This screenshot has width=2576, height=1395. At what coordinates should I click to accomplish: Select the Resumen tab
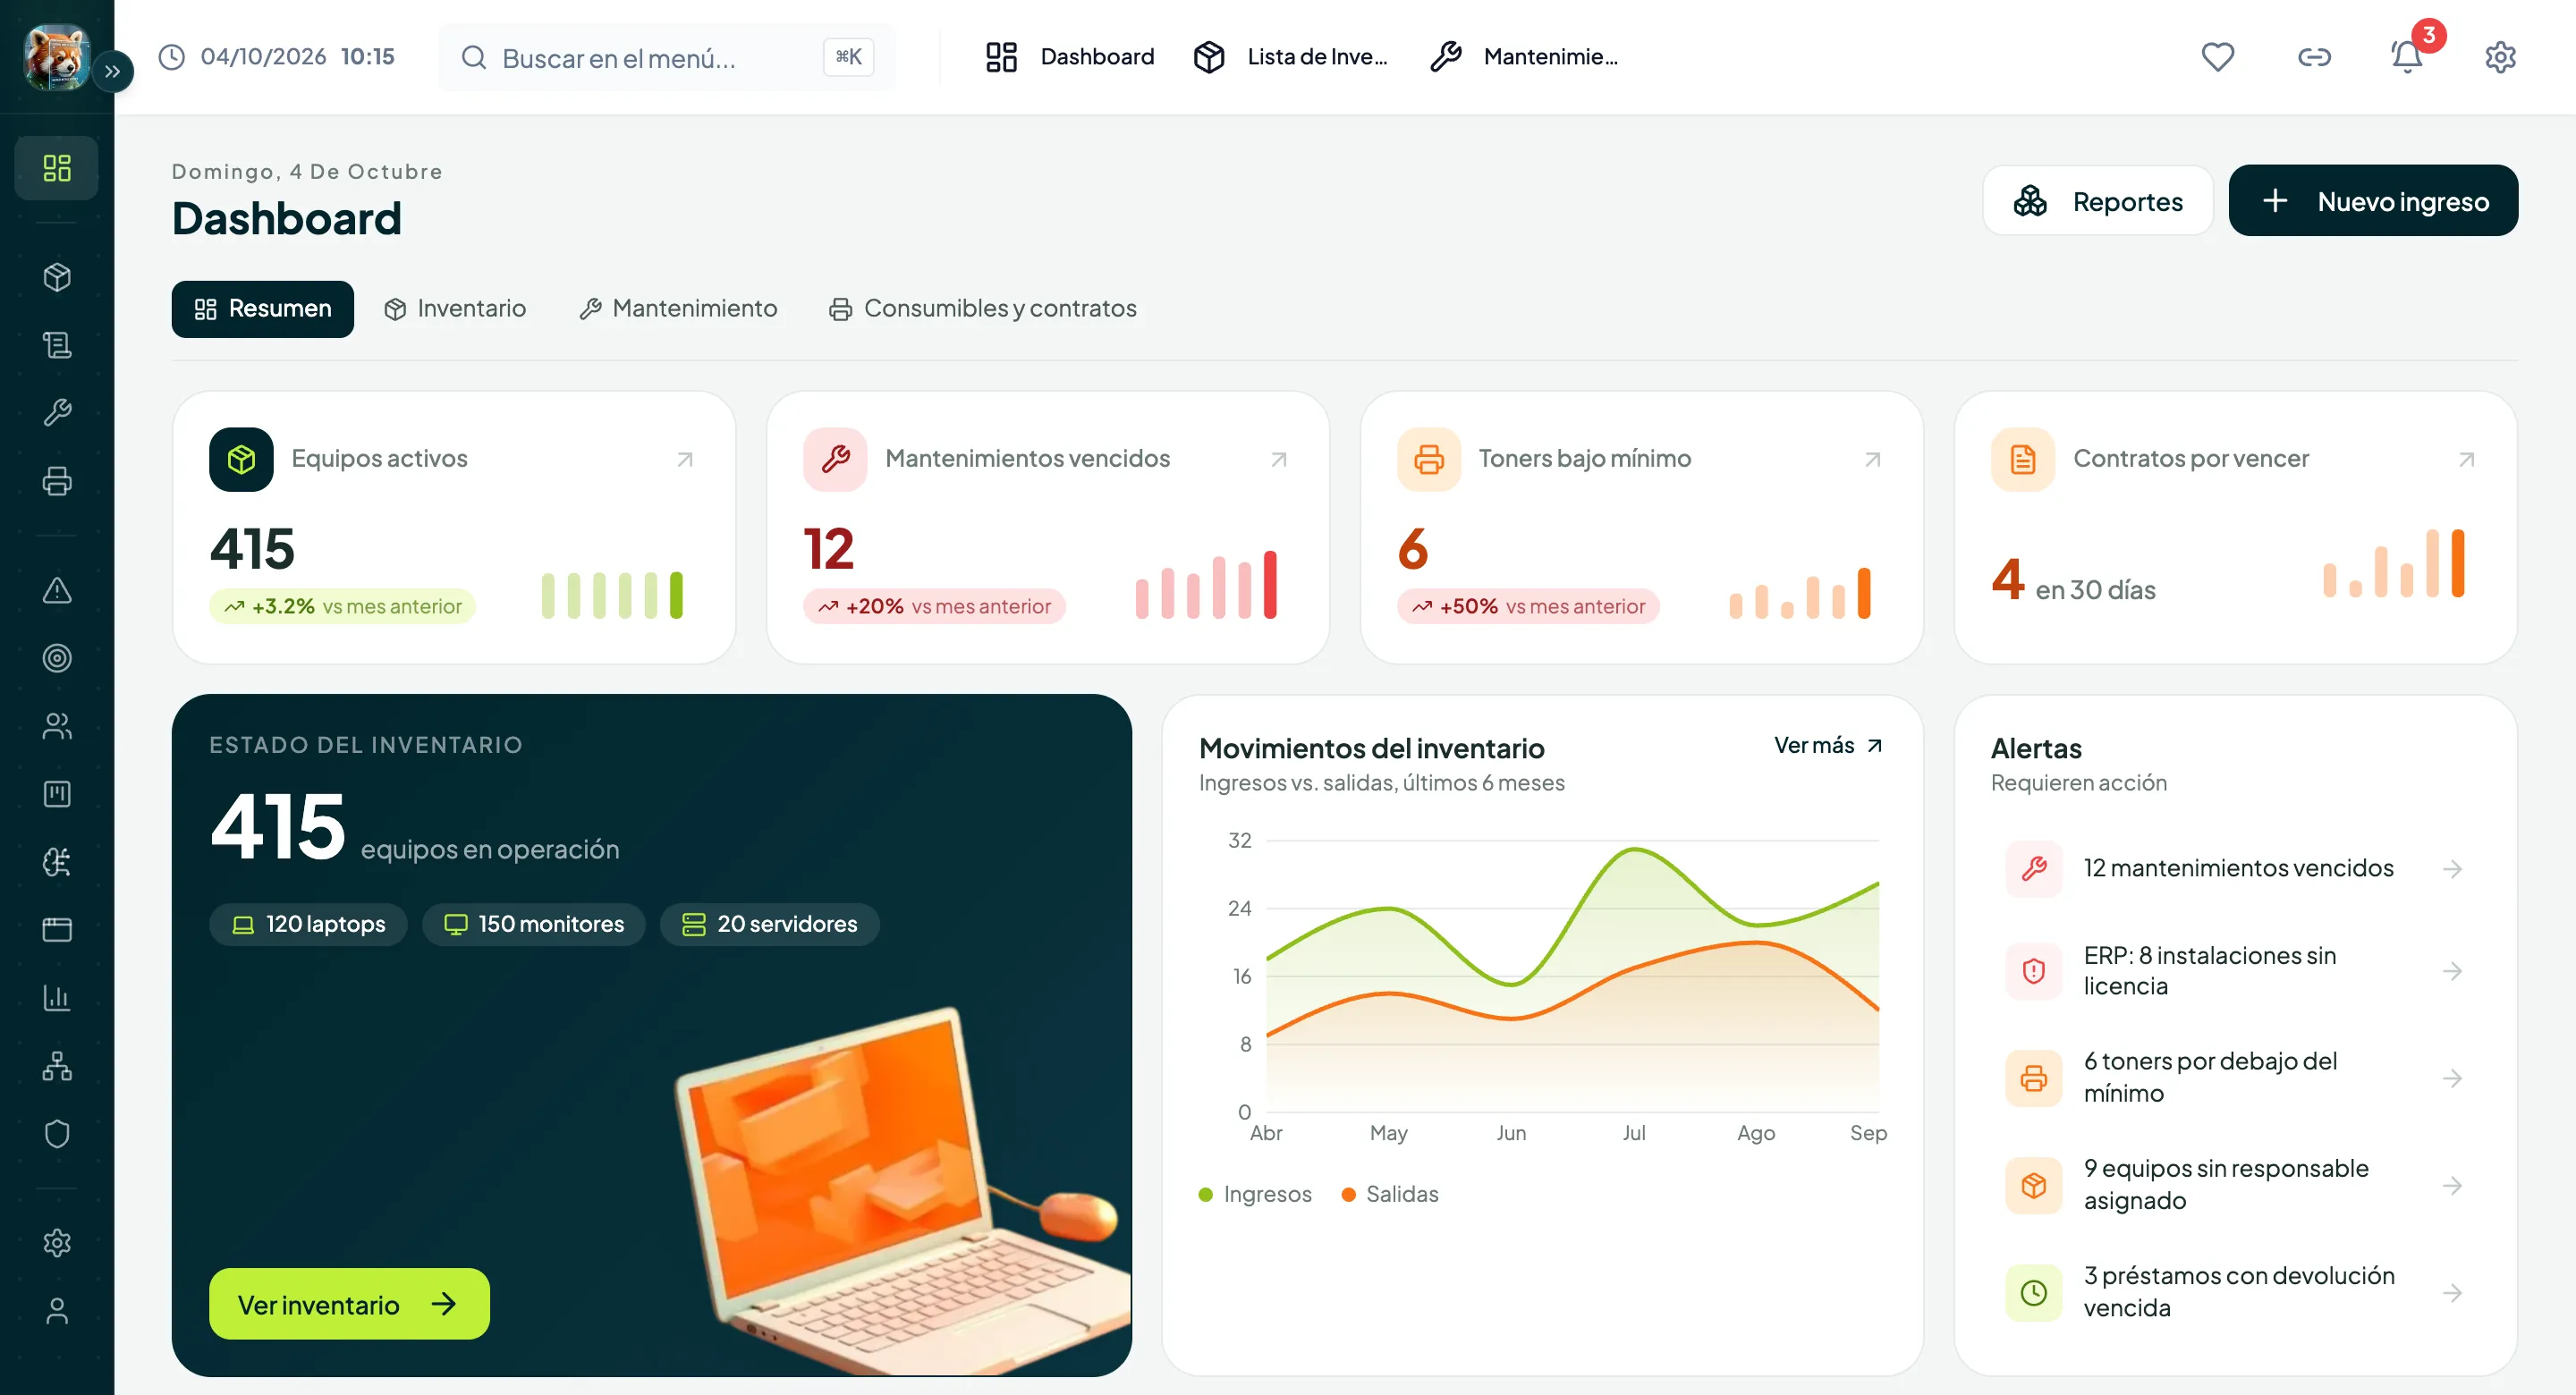click(x=263, y=309)
